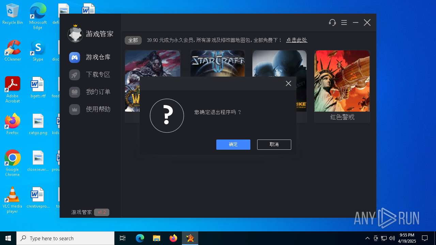Open Windows Start menu
This screenshot has width=436, height=245.
click(8, 238)
